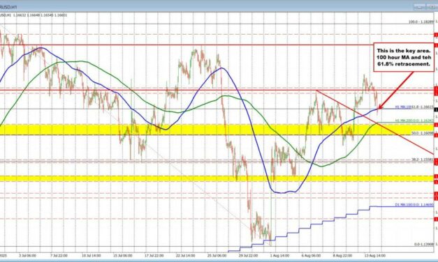The width and height of the screenshot is (438, 262).
Task: Click the 7 Jul 22:00 time label
Action: [x=59, y=255]
